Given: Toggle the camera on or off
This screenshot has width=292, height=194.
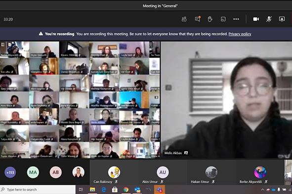Looking at the screenshot, I should pyautogui.click(x=256, y=19).
